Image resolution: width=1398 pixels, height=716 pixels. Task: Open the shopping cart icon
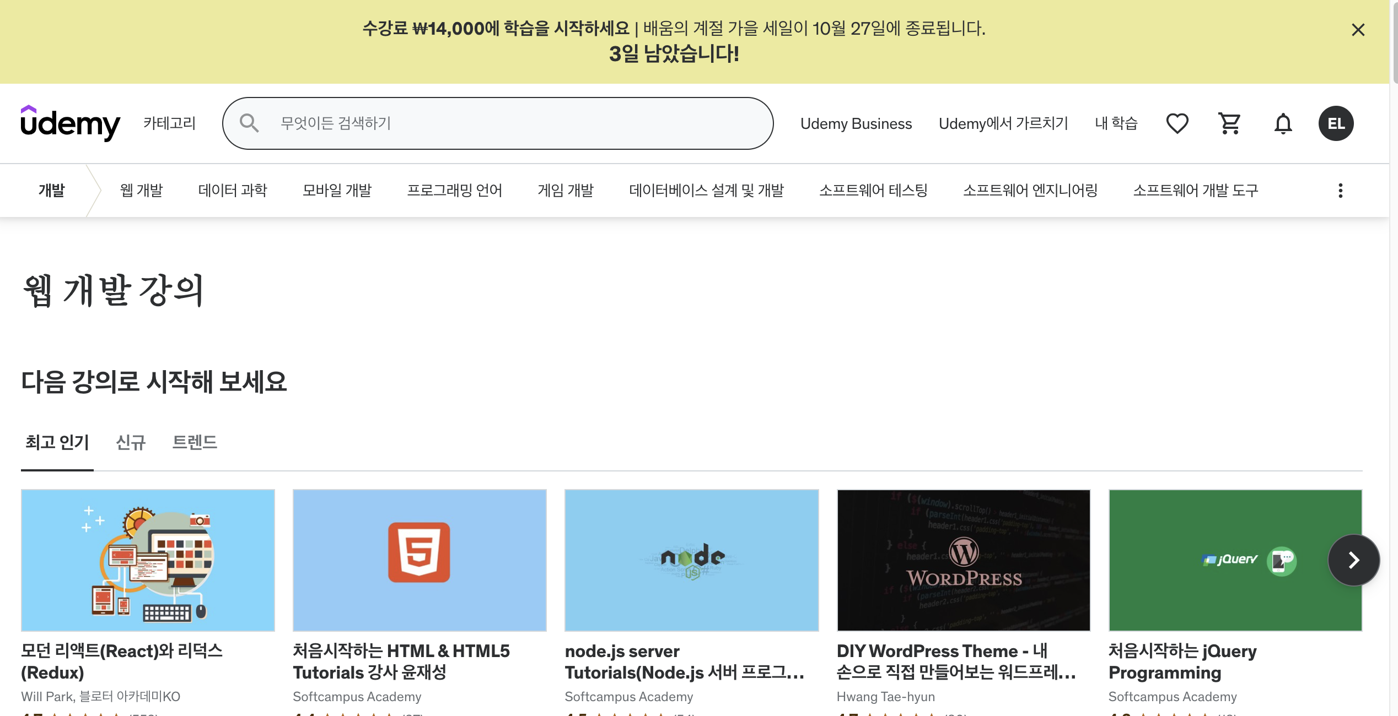click(x=1230, y=123)
